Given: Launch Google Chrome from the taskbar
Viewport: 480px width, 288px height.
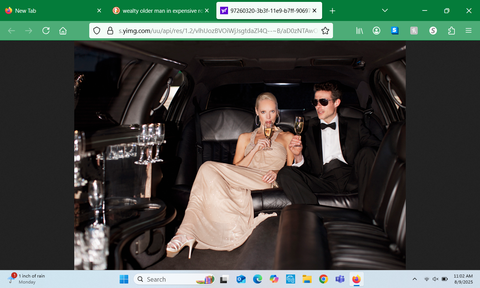Looking at the screenshot, I should coord(324,279).
